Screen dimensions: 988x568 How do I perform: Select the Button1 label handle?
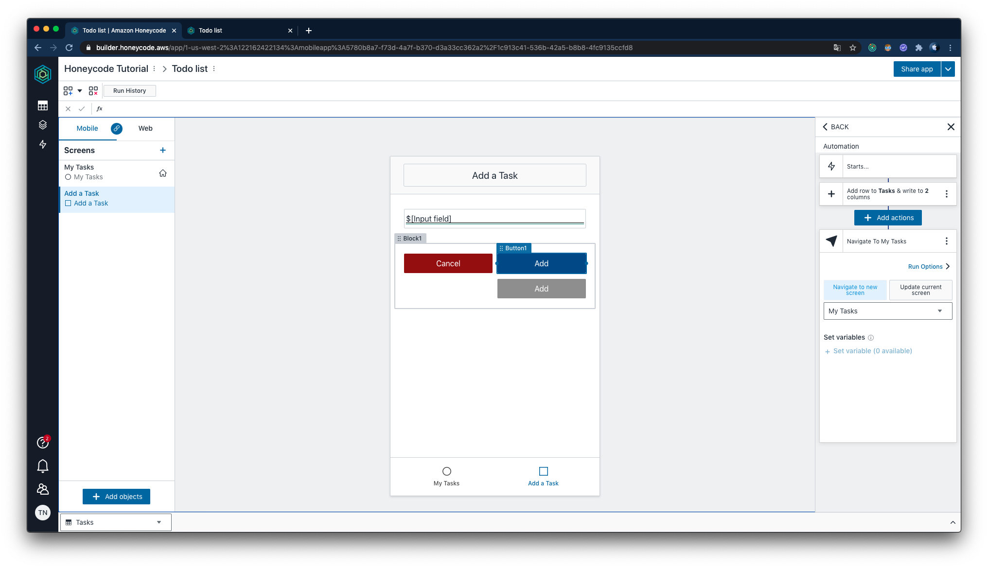(x=513, y=248)
